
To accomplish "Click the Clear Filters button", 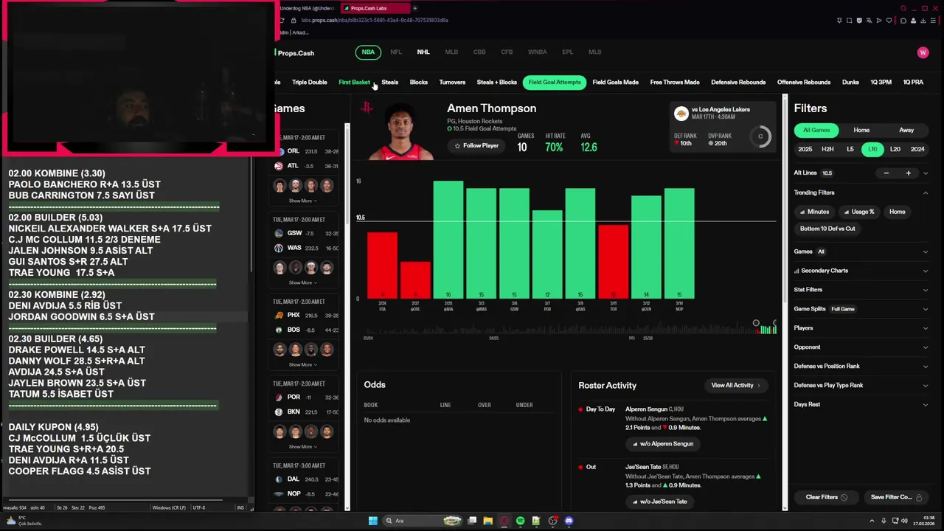I will [x=826, y=497].
